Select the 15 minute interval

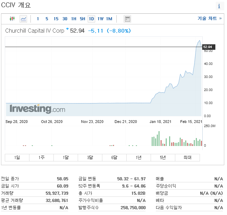pos(56,19)
